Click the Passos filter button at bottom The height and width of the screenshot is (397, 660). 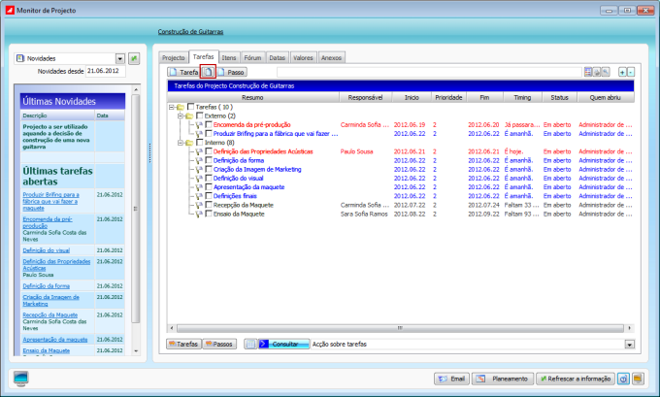point(219,344)
